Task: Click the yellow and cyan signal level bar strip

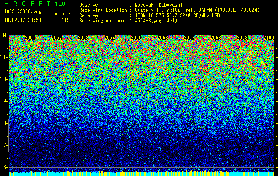Action: tap(141, 173)
